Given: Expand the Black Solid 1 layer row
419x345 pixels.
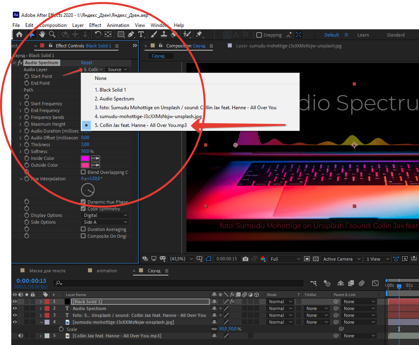Looking at the screenshot, I should point(41,302).
